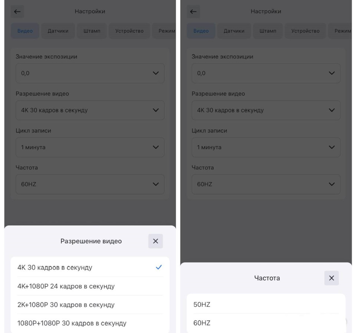
Task: Tap the back arrow on the right phone screen
Action: (x=193, y=12)
